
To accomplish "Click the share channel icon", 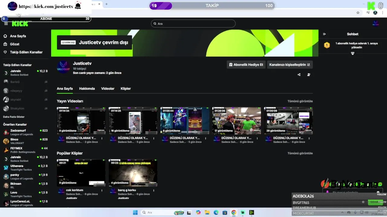I will pyautogui.click(x=299, y=75).
